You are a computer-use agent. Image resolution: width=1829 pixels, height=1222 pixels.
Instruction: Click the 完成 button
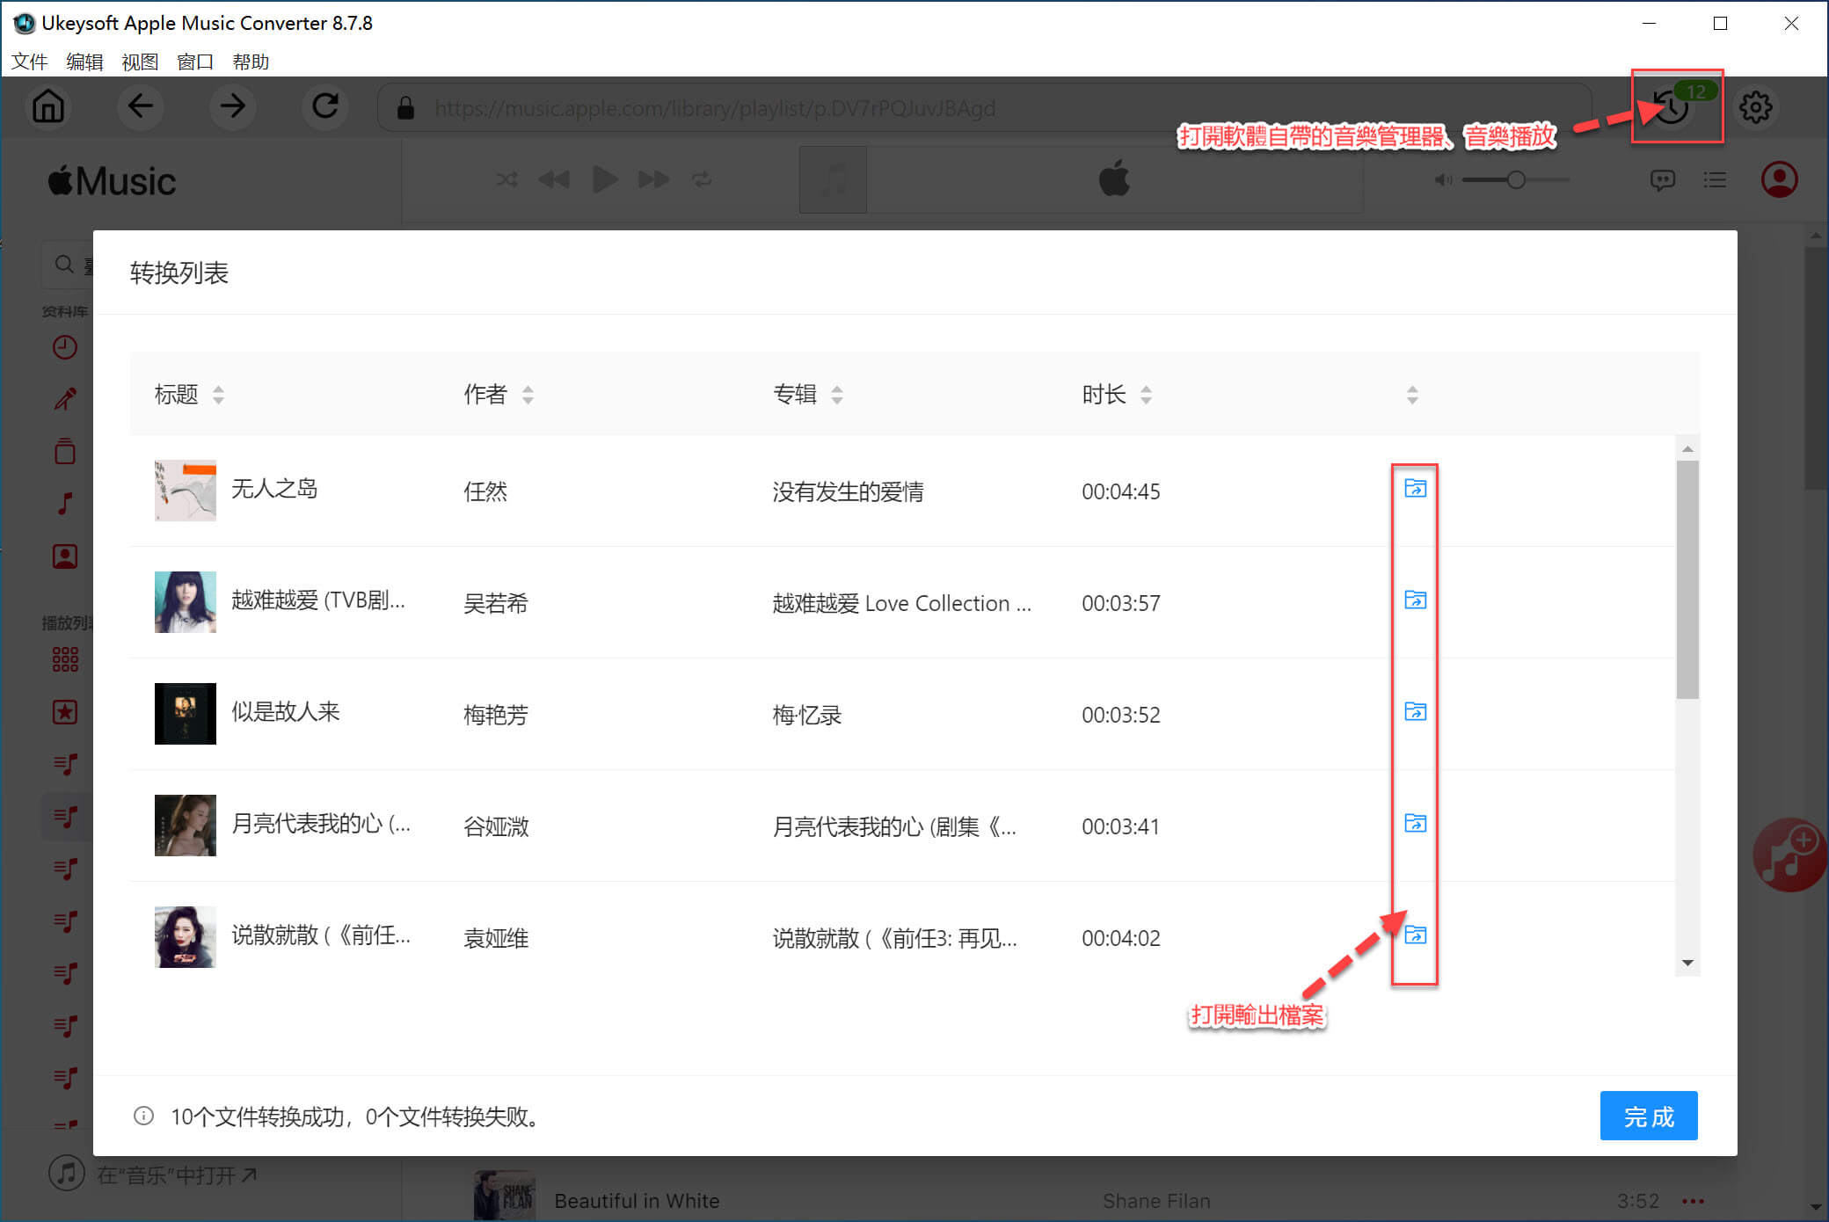[1648, 1116]
